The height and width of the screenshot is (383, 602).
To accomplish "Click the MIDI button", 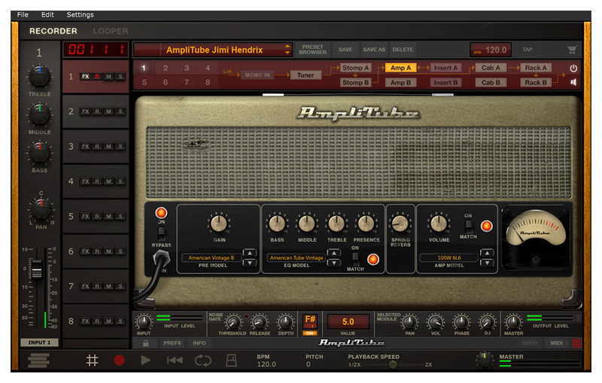I will click(x=557, y=343).
